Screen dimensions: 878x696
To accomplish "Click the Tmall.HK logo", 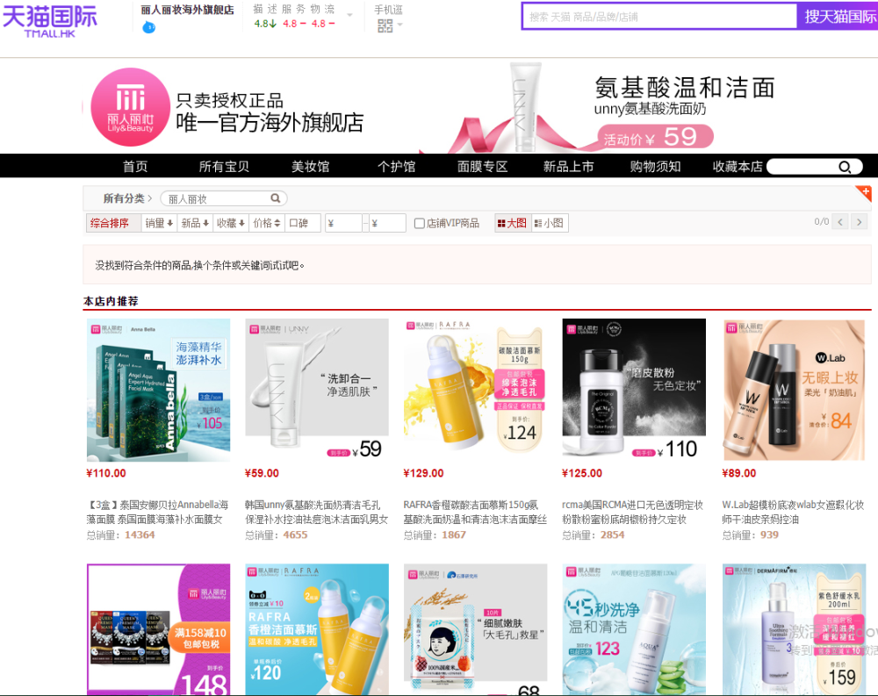I will (x=50, y=21).
